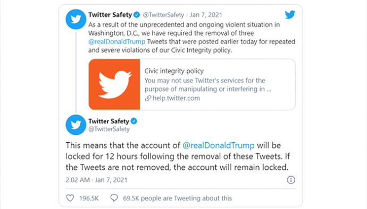Screen dimensions: 367x209
Task: Open 69.5K people are Tweeting about this
Action: click(178, 198)
